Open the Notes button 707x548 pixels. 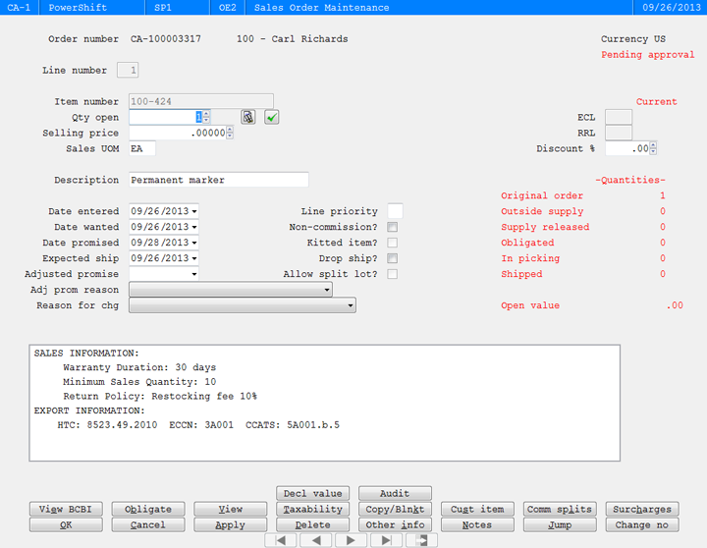click(x=477, y=525)
